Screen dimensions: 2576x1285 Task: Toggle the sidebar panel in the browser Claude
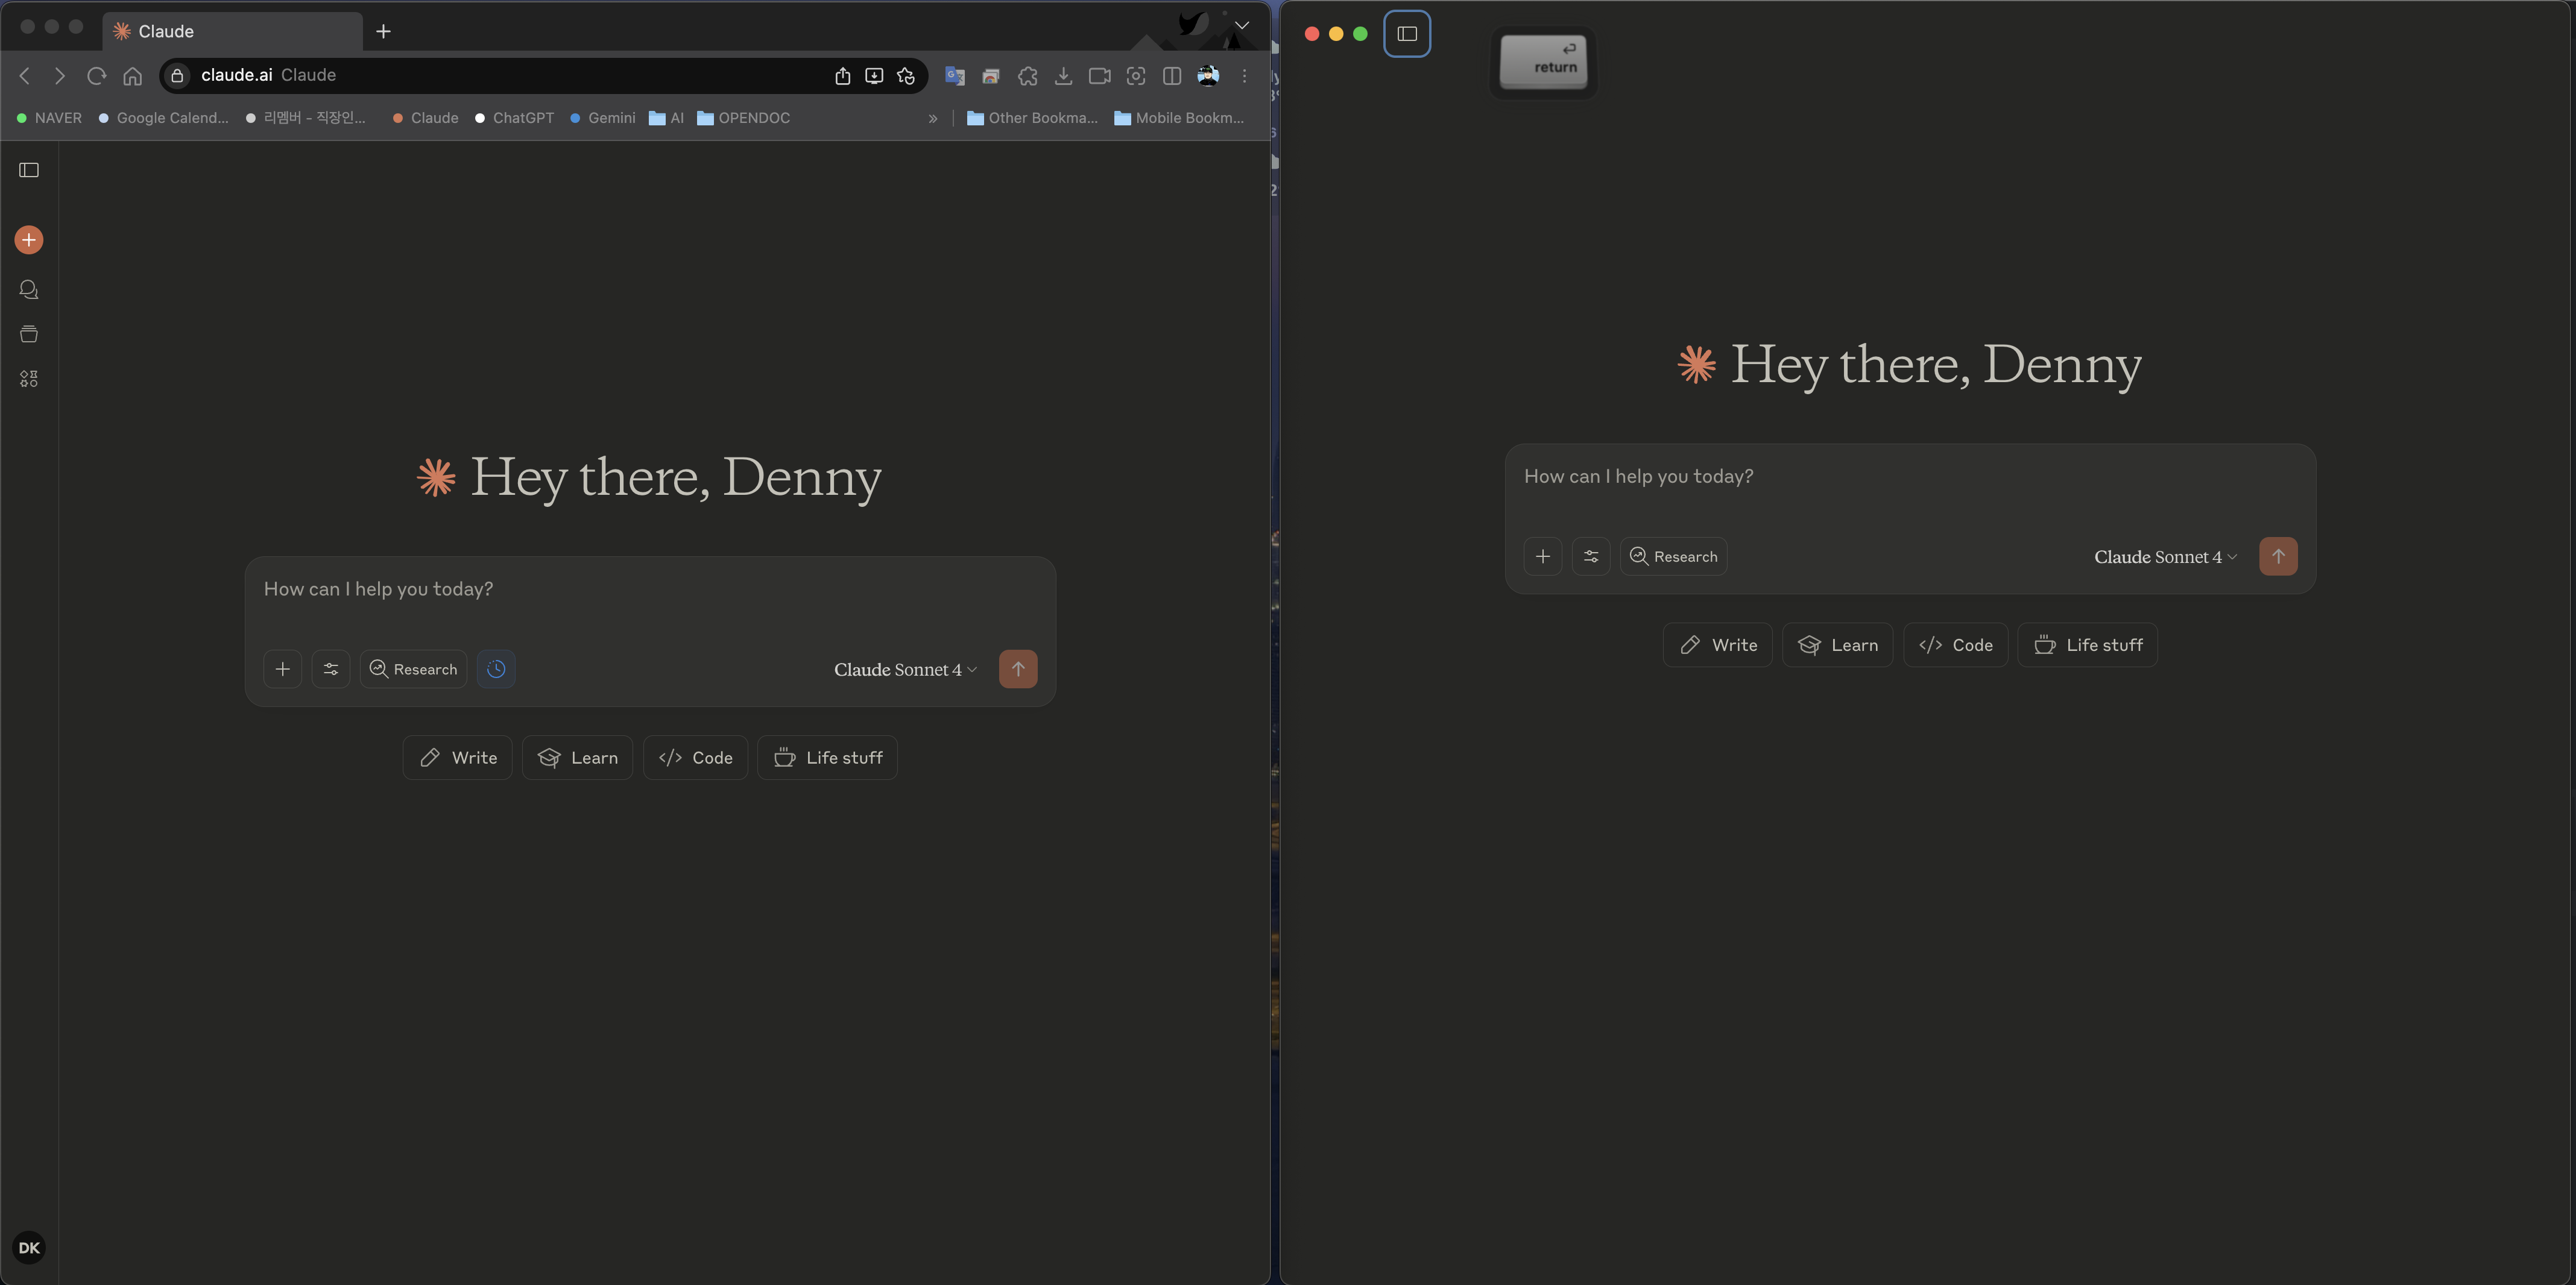[x=29, y=170]
